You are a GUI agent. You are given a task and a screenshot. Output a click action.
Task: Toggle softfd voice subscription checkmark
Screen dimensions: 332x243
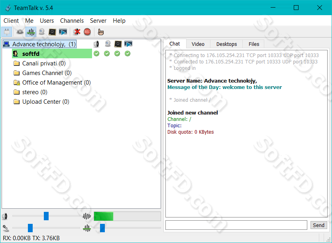pos(96,53)
